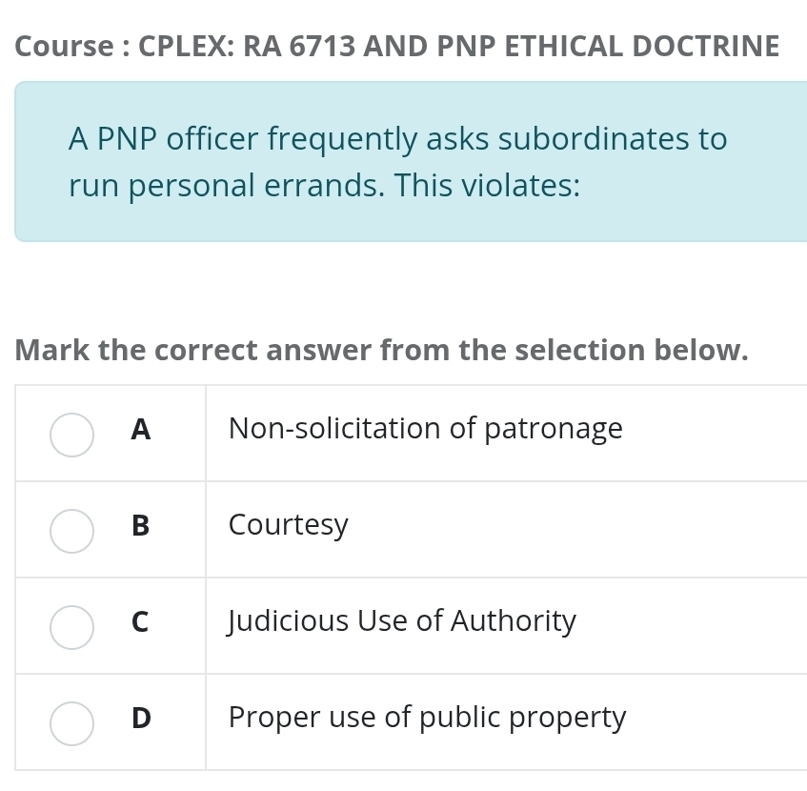
Task: Select the radio button for option D
Action: pyautogui.click(x=71, y=722)
